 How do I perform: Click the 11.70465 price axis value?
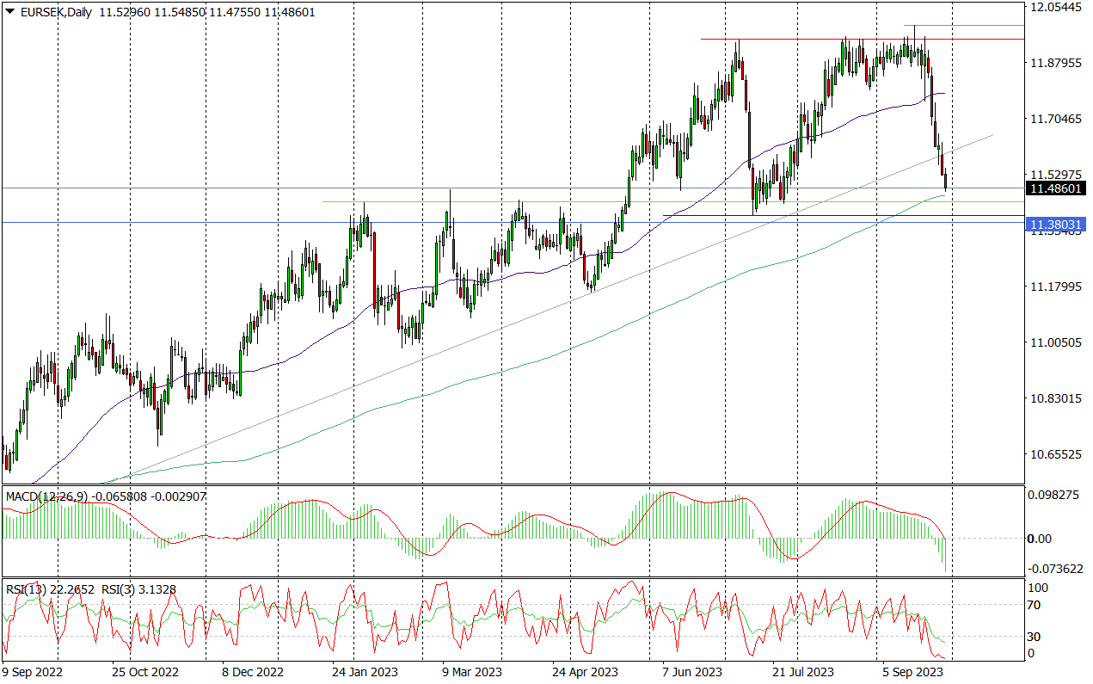pos(1055,119)
